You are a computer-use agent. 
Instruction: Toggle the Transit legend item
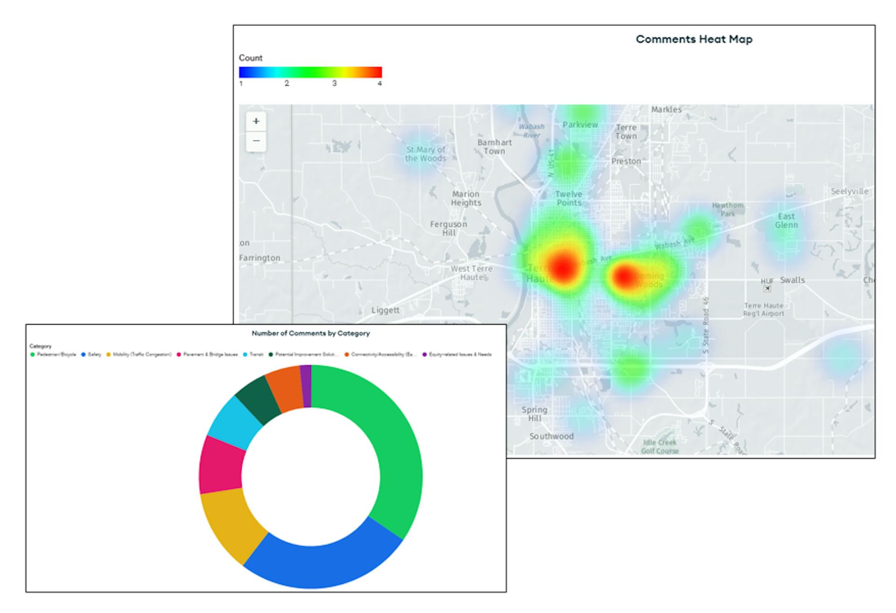(253, 355)
